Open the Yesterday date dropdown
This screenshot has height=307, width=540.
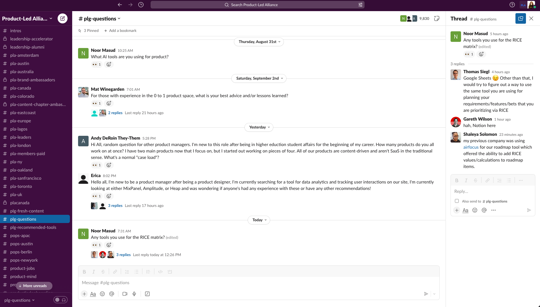click(259, 127)
